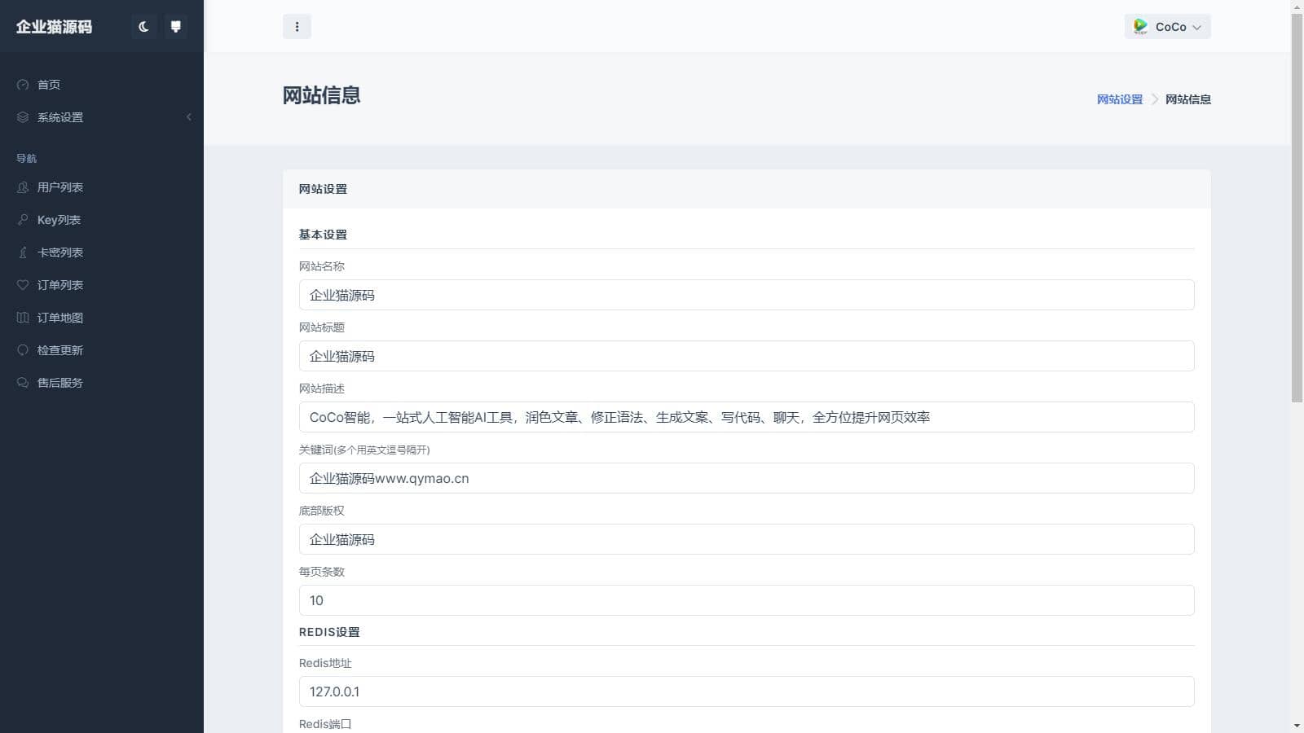This screenshot has height=733, width=1304.
Task: Open the three-dot menu button
Action: [x=297, y=27]
